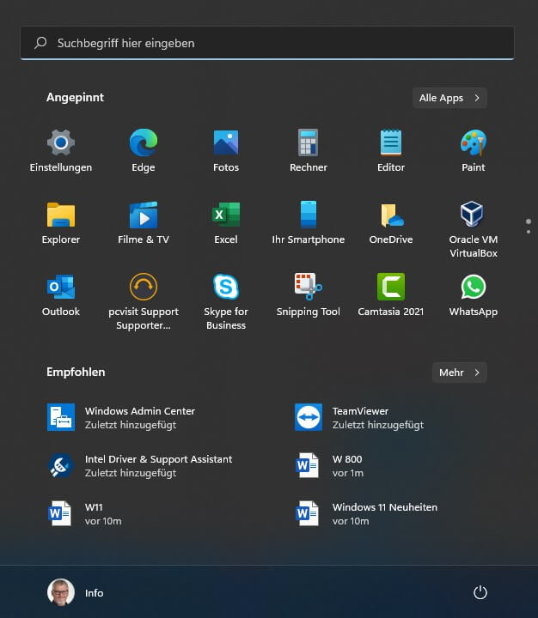Open Skype for Business
The height and width of the screenshot is (618, 538).
226,302
